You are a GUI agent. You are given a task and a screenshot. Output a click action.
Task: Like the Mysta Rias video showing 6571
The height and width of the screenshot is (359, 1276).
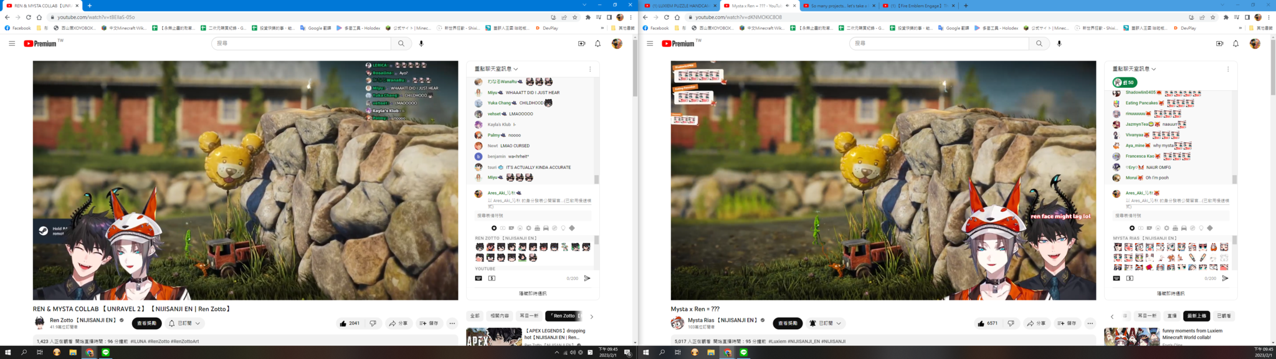click(988, 323)
